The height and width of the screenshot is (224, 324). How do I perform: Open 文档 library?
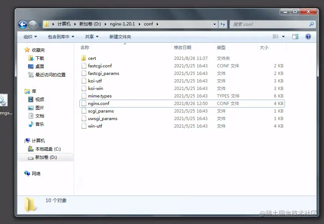coord(40,116)
